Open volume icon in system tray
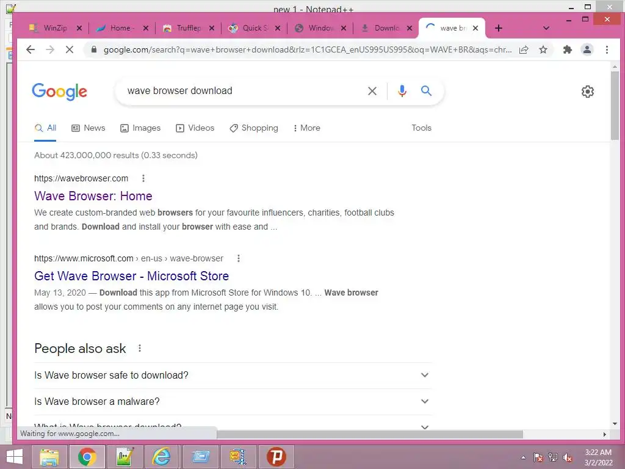The height and width of the screenshot is (469, 625). [568, 457]
